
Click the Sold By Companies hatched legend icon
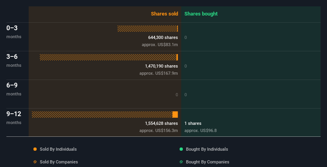pyautogui.click(x=35, y=162)
